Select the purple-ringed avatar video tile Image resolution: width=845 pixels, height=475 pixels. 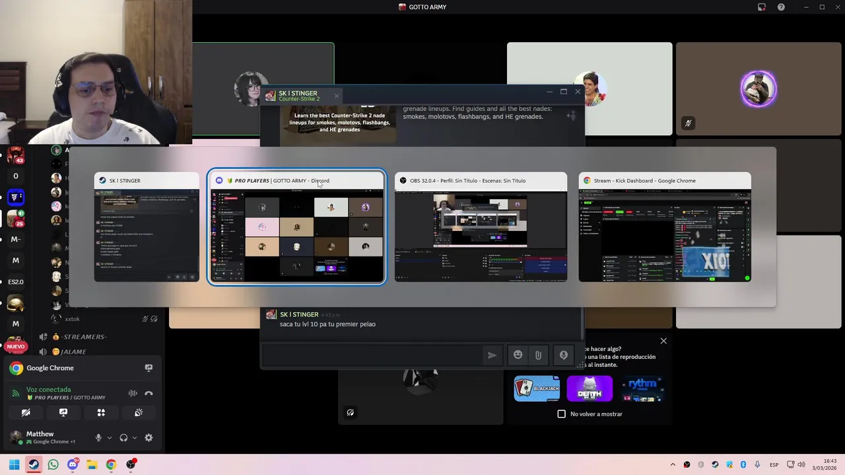click(x=759, y=89)
